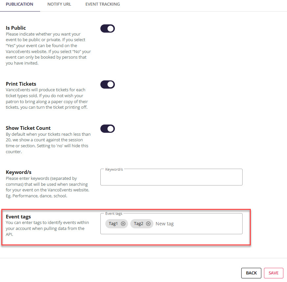Go to the Event Tracking tab
The width and height of the screenshot is (287, 282).
pos(102,4)
